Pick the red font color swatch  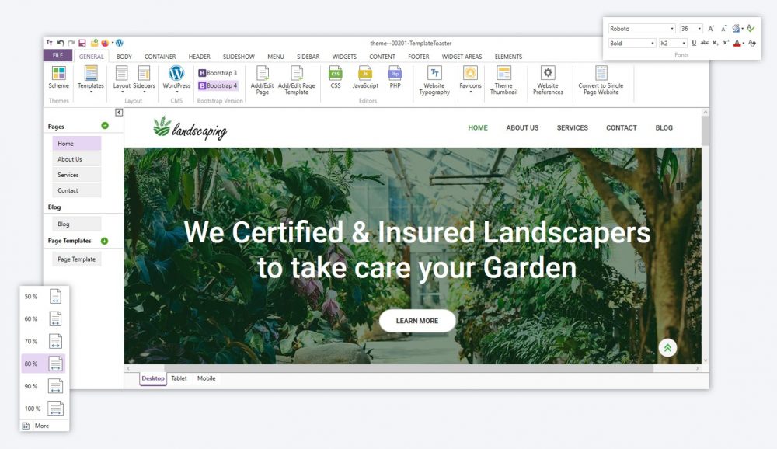coord(737,44)
